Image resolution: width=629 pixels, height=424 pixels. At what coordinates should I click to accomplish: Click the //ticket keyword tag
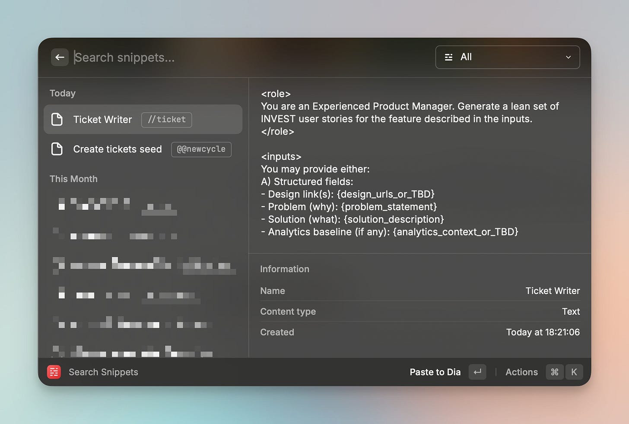point(166,120)
